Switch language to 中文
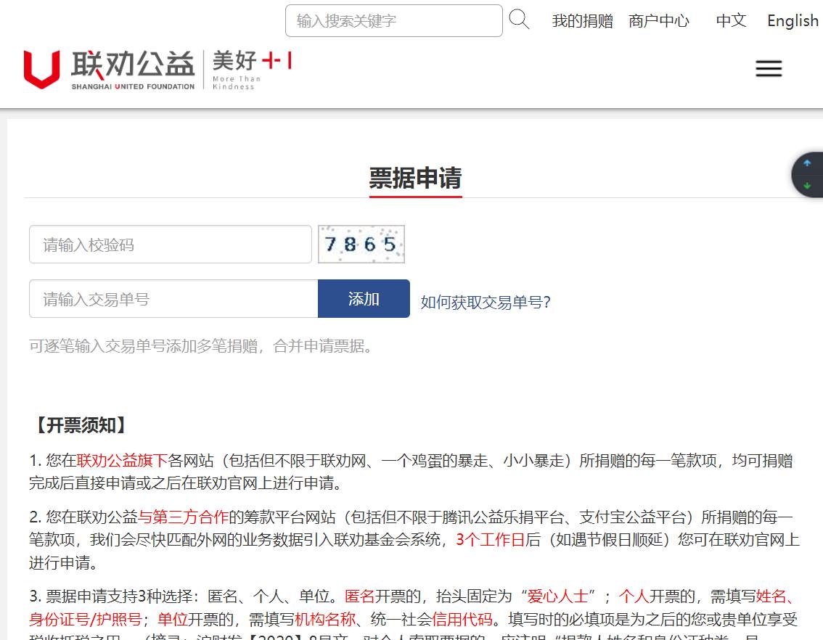The image size is (823, 640). (731, 21)
